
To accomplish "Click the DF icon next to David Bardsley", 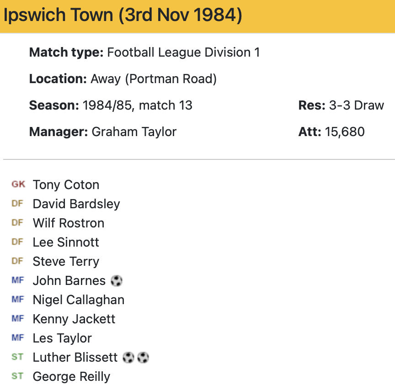I will [17, 204].
